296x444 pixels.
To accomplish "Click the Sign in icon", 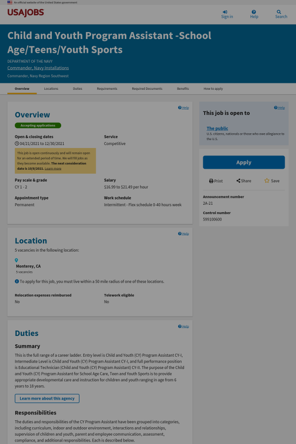I will pos(225,12).
